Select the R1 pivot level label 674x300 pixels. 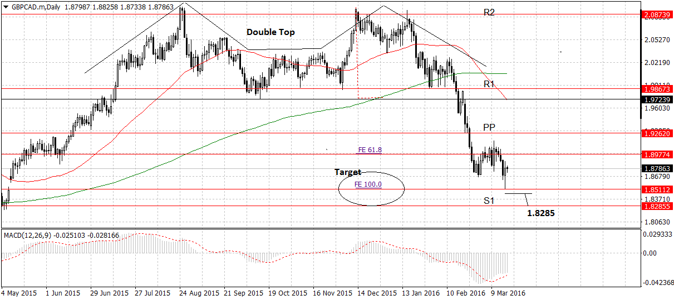(x=489, y=84)
